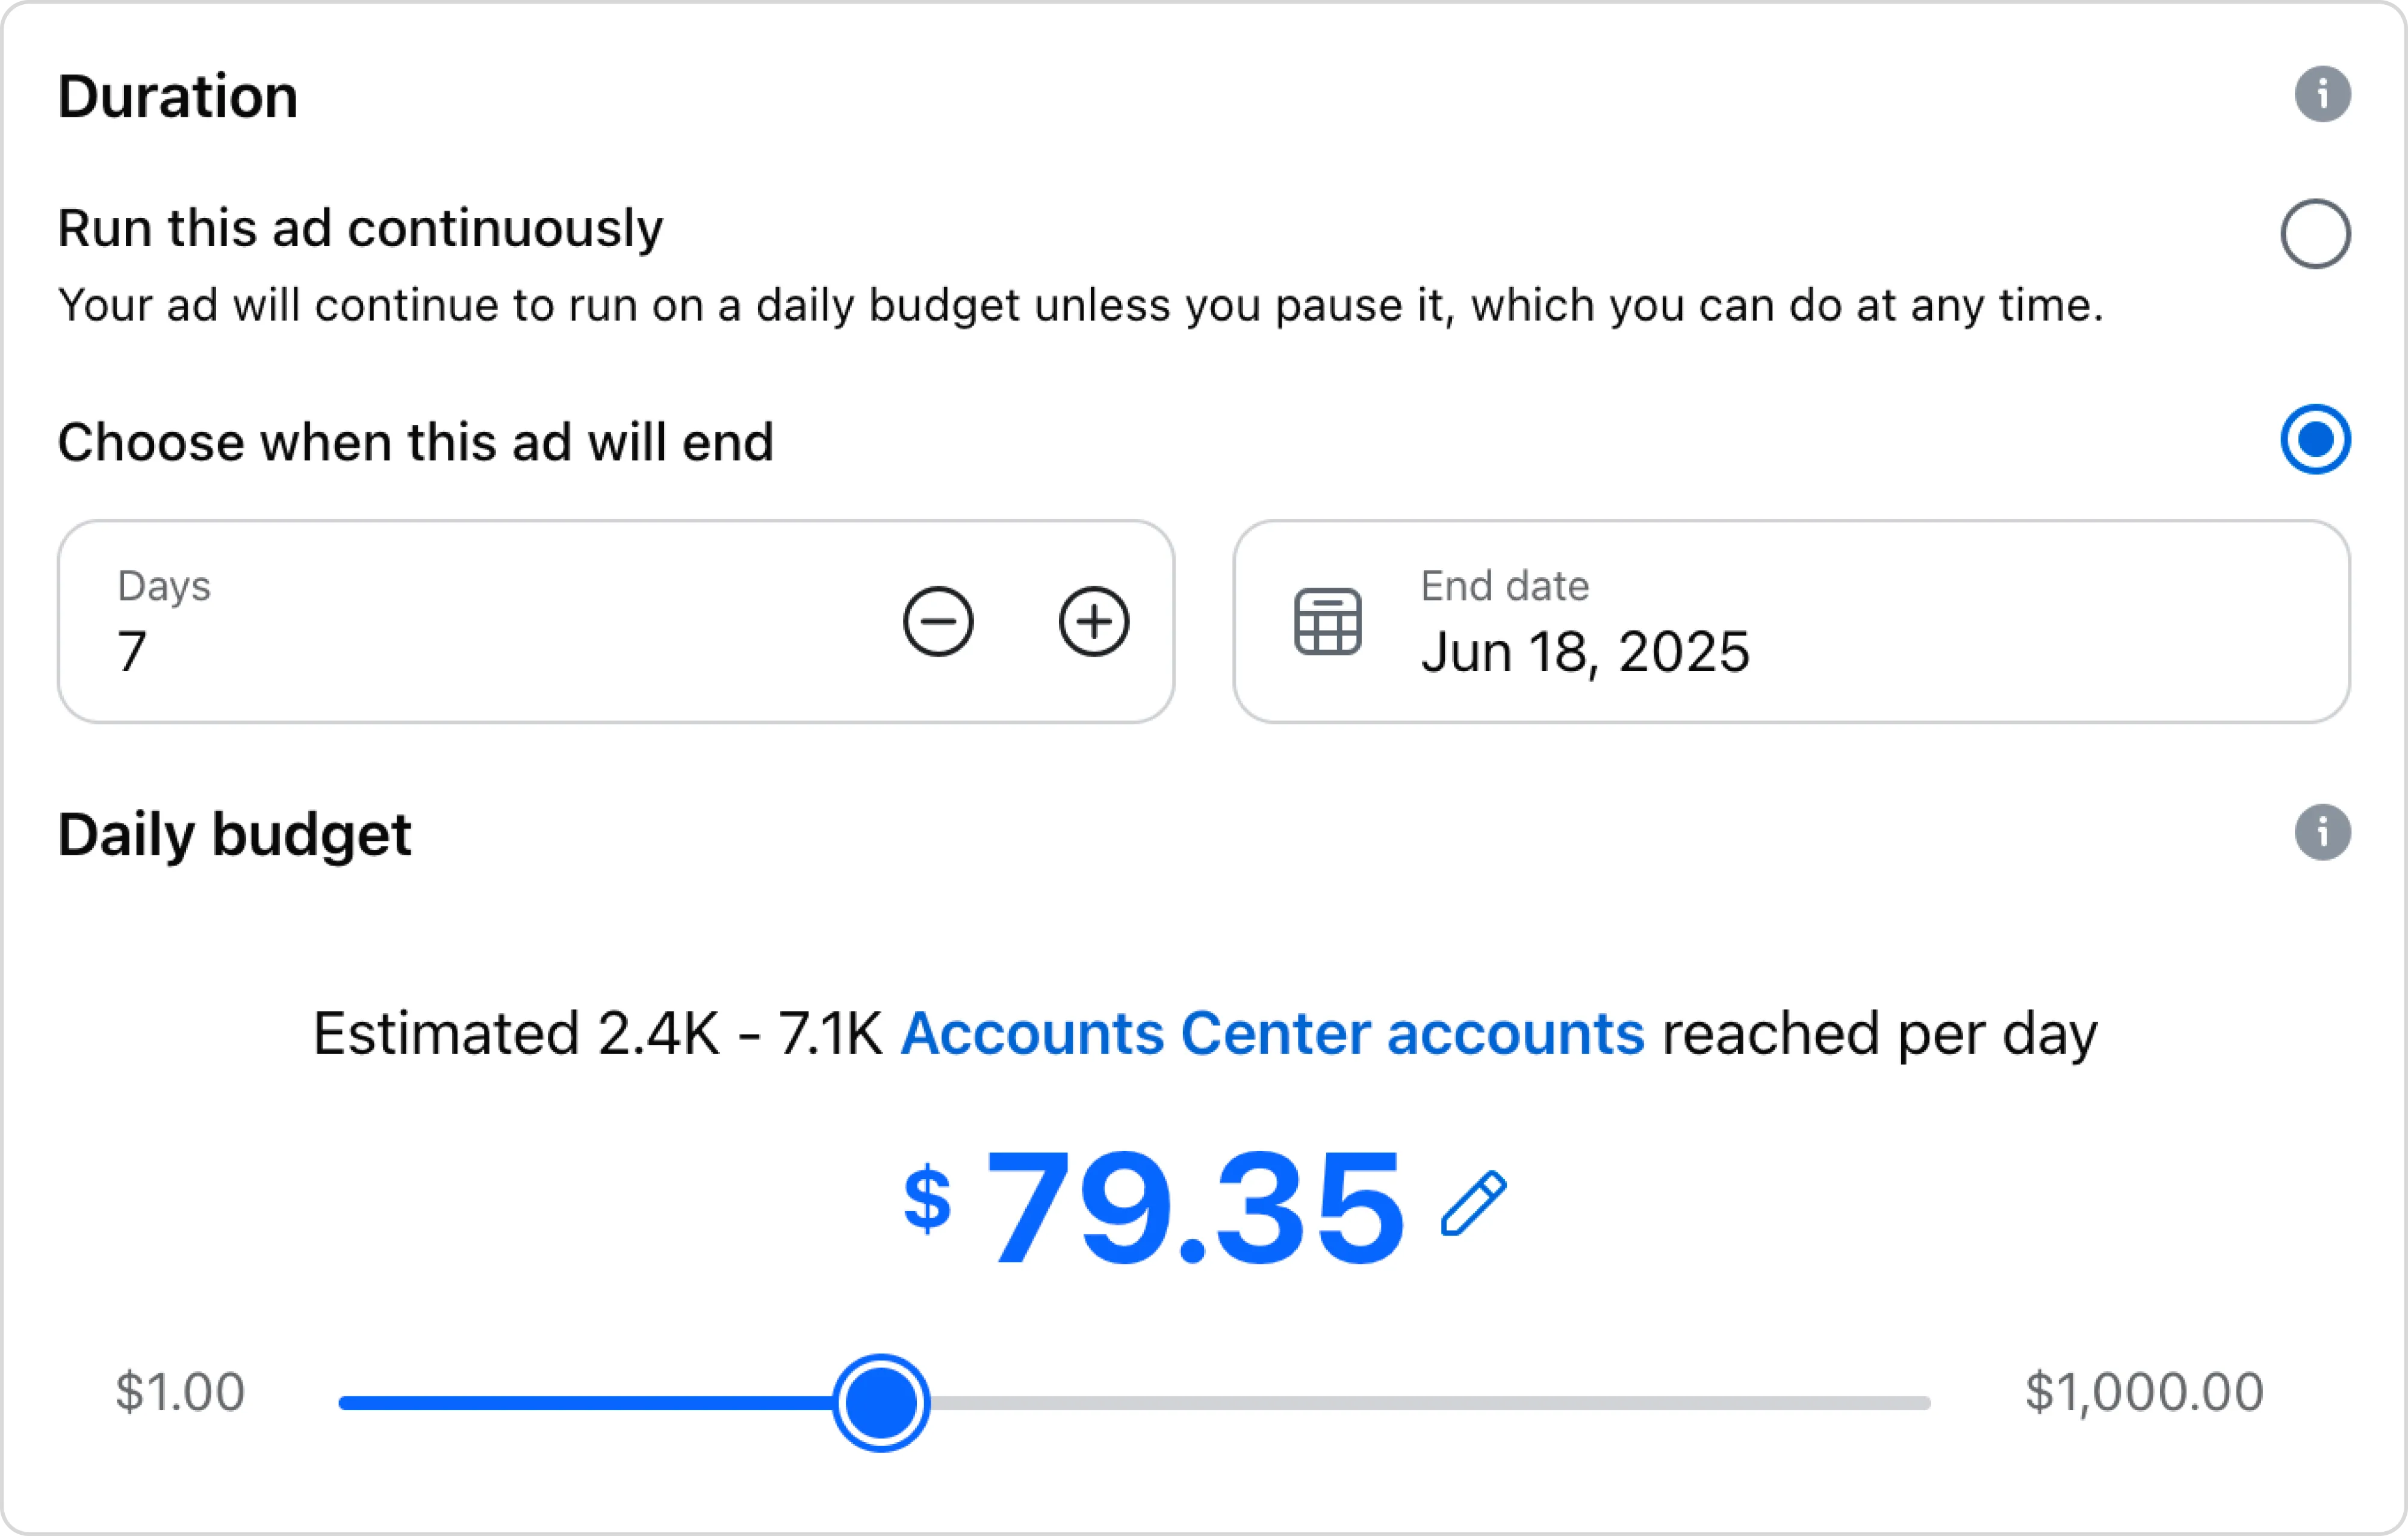Open the Duration info tooltip
The height and width of the screenshot is (1536, 2408).
[2322, 95]
